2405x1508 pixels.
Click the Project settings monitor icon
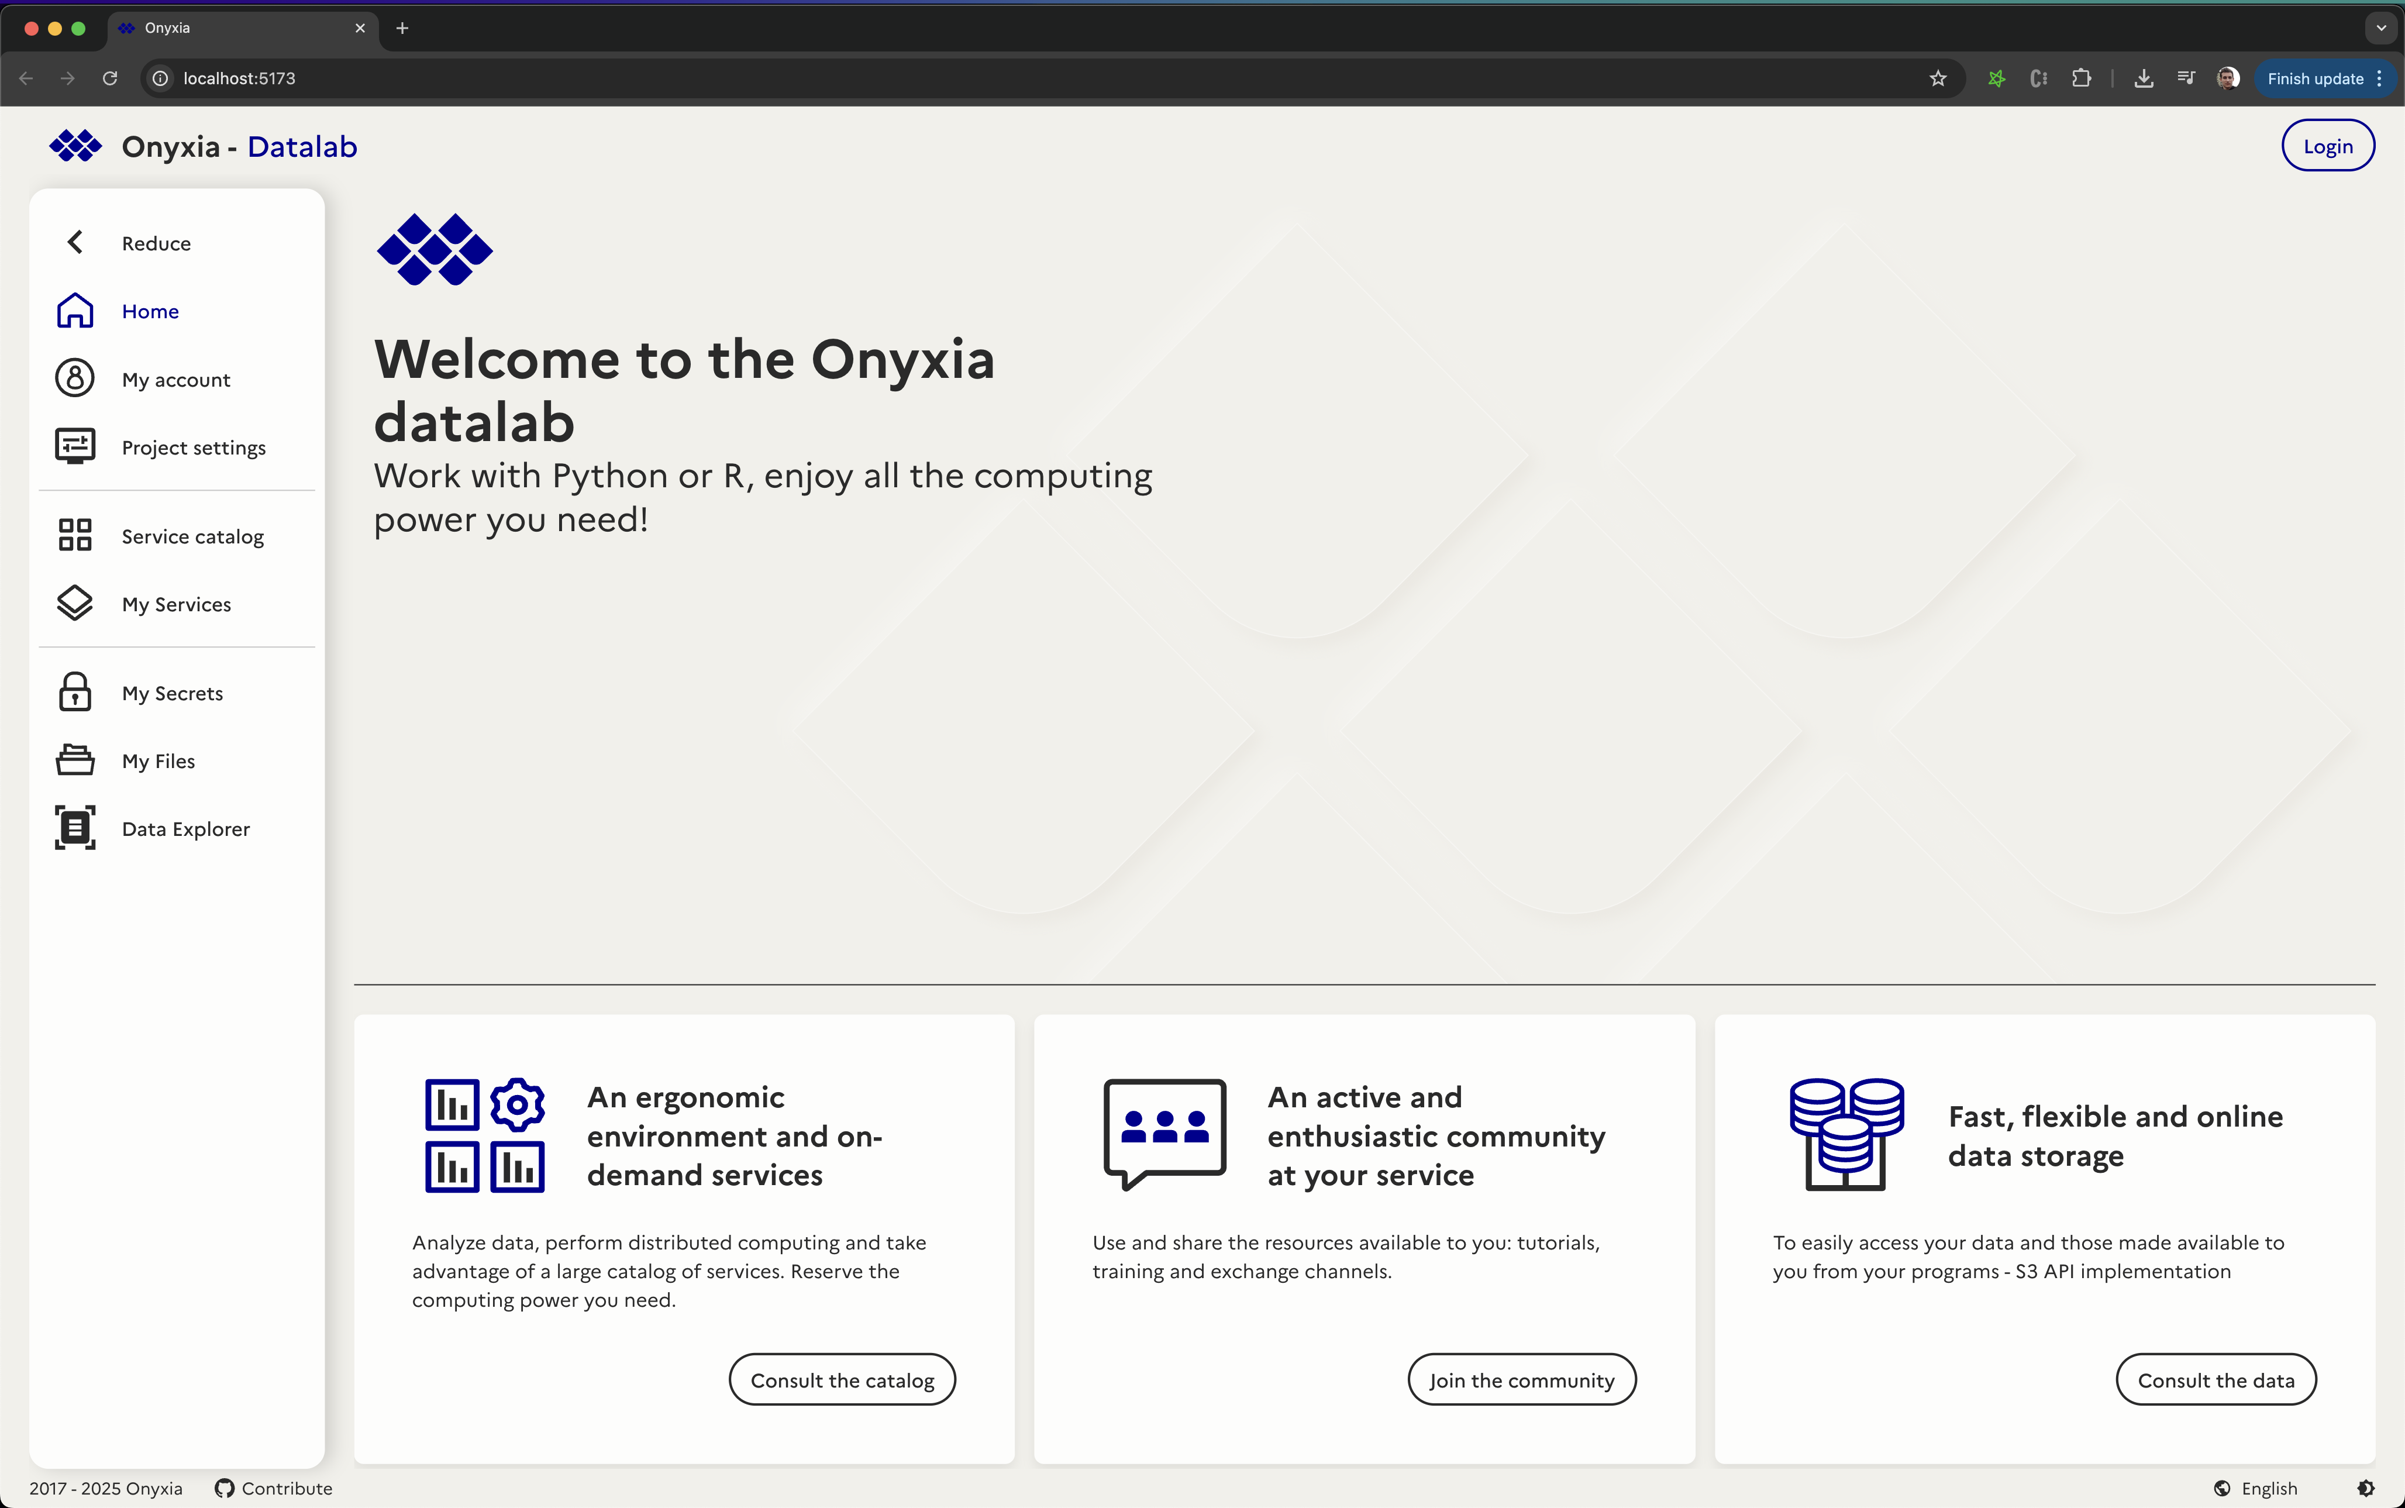(x=75, y=447)
